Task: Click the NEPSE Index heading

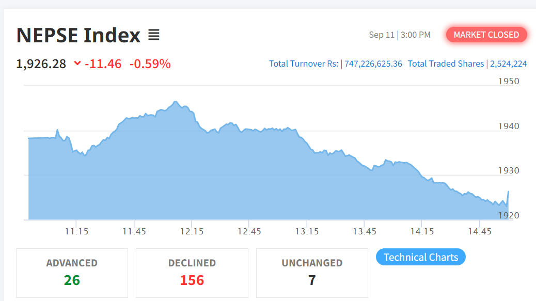Action: (x=78, y=35)
